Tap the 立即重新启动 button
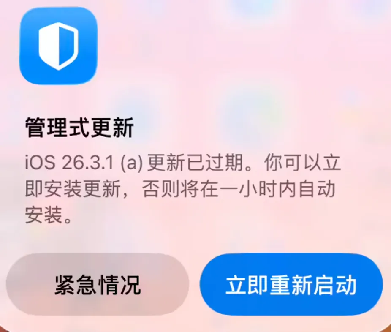The image size is (391, 332). tap(291, 285)
